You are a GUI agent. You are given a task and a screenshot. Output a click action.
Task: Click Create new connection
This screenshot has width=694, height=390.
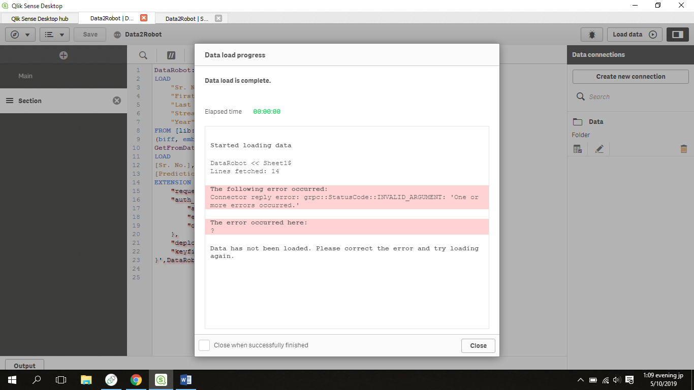[x=630, y=77]
